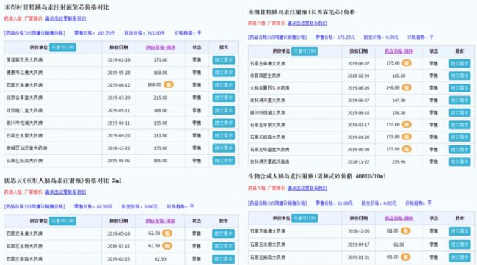477x265 pixels.
Task: Toggle 只看可订购 filter in 优思灵 table
Action: (62, 221)
